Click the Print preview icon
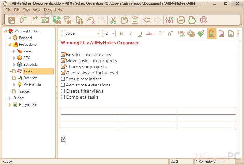 click(x=192, y=20)
